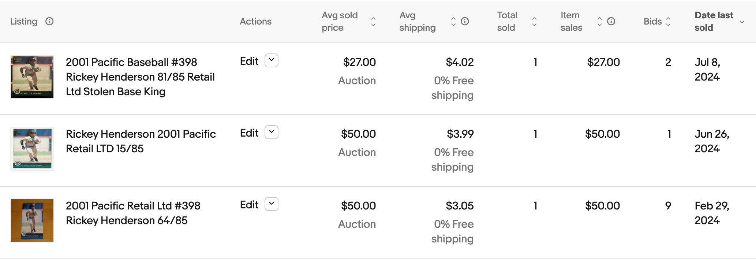Open actions dropdown for 81/85 Henderson listing
This screenshot has height=260, width=756.
coord(272,60)
